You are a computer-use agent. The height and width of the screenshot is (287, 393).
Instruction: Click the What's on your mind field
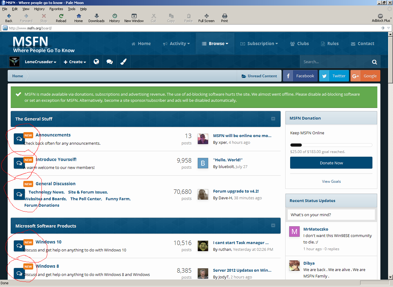tap(331, 215)
